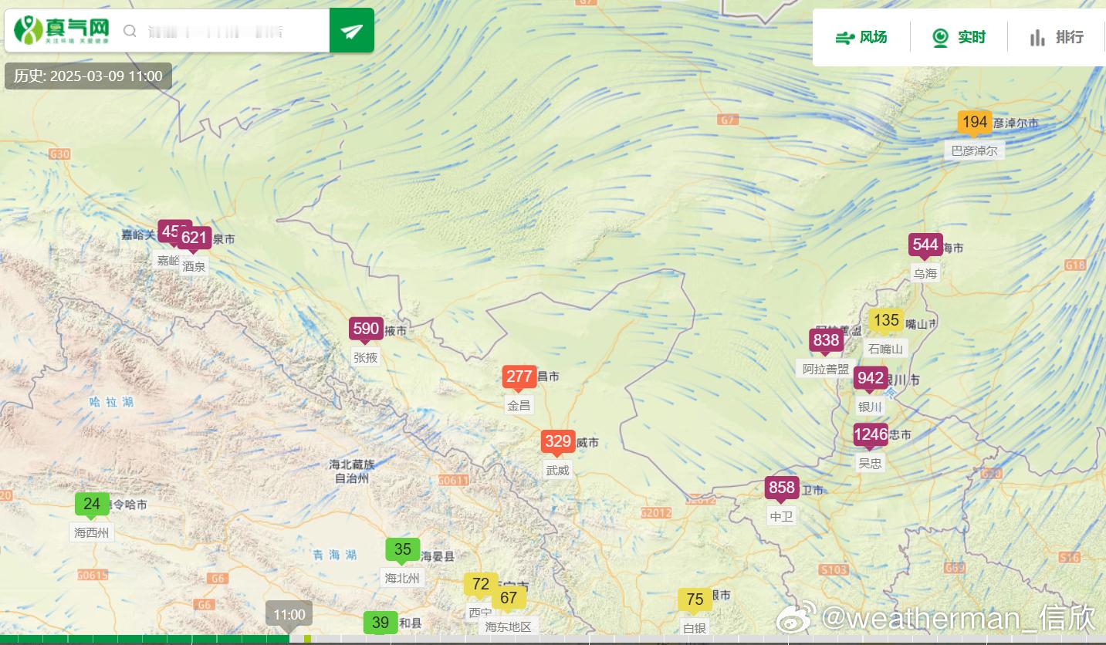Select the 1246 吴忠 AQI marker

tap(871, 435)
